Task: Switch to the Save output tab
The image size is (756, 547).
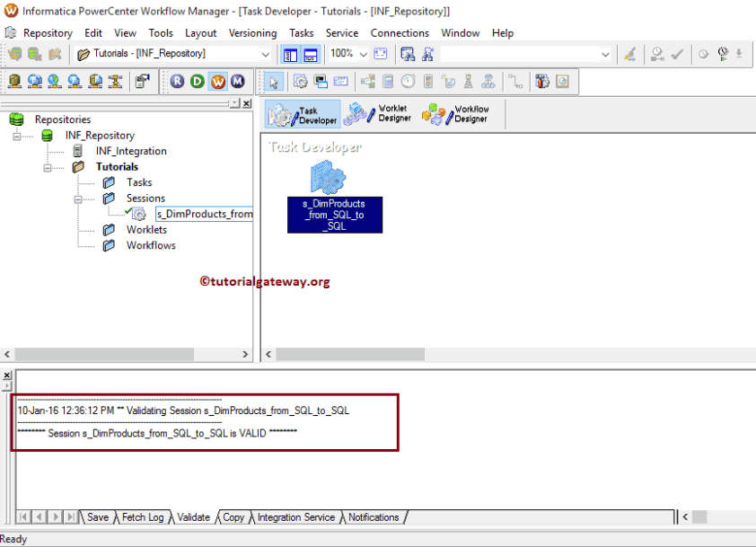Action: [98, 517]
